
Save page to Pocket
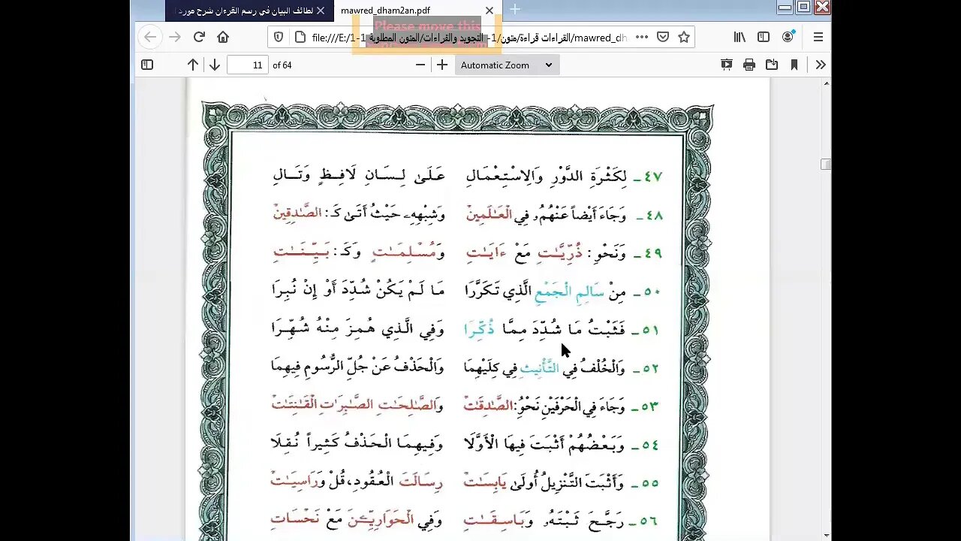[663, 37]
